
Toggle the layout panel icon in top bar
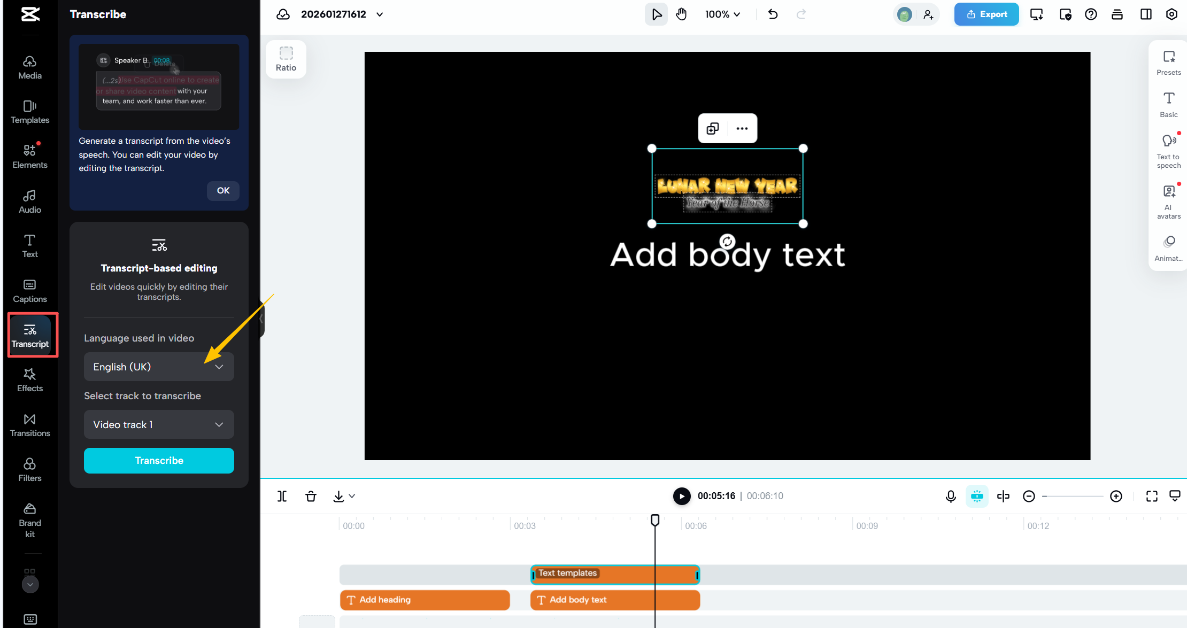click(x=1146, y=14)
